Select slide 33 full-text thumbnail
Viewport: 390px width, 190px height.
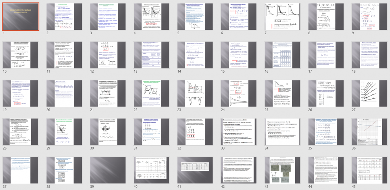pyautogui.click(x=239, y=132)
